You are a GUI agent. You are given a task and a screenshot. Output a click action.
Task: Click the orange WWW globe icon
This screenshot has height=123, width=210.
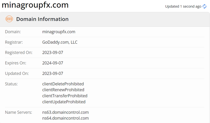click(x=9, y=19)
